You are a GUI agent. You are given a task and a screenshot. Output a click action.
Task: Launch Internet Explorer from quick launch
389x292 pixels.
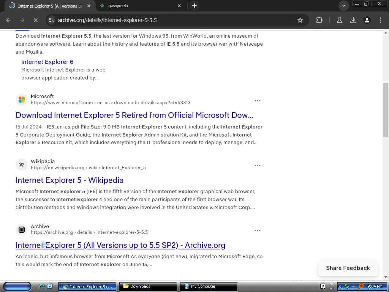41,286
